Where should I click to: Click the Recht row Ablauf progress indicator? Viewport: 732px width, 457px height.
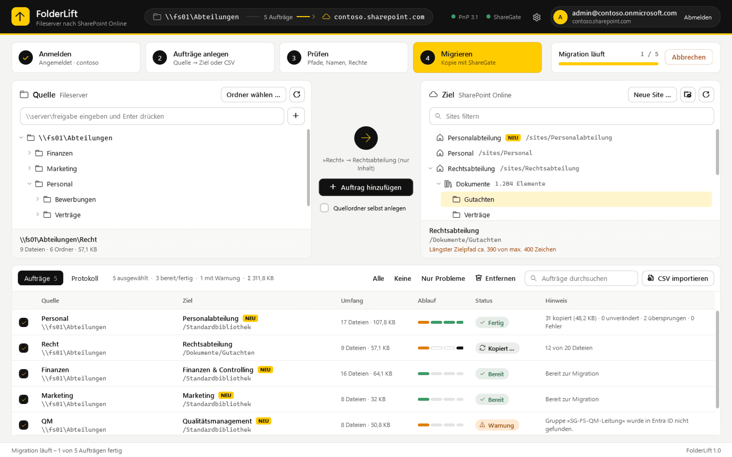[440, 348]
